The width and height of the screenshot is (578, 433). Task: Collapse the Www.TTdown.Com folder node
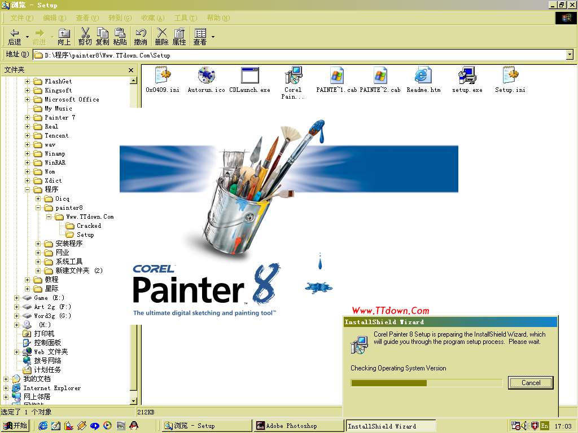tap(49, 216)
